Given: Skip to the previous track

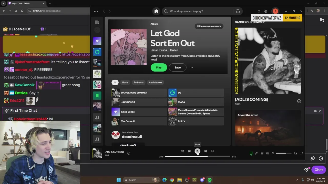Looking at the screenshot, I should click(189, 151).
